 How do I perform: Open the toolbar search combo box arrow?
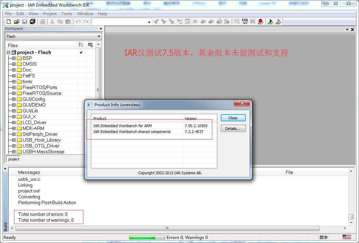pos(149,22)
